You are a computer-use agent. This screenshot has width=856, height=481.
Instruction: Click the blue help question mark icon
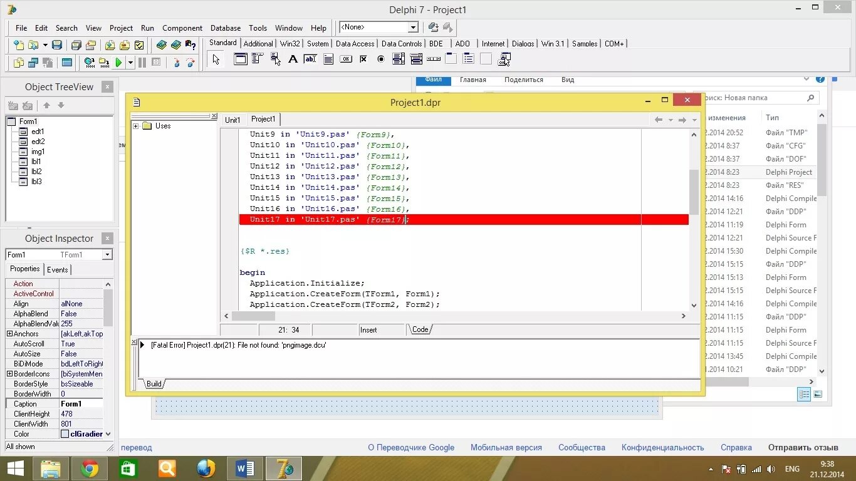point(820,80)
